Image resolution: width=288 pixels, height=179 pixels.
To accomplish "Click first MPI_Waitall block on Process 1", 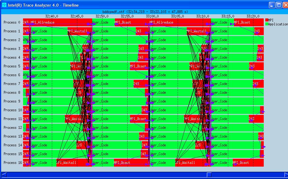I will pos(79,31).
